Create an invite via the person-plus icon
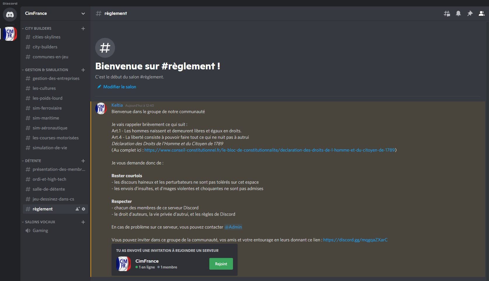The image size is (489, 281). tap(77, 209)
